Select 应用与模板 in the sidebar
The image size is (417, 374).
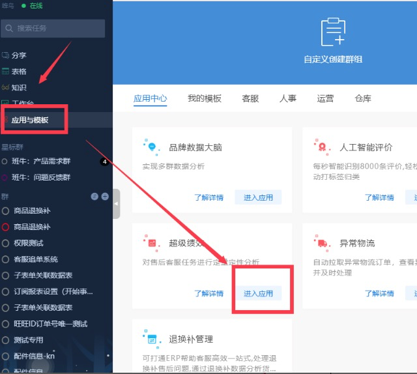[x=30, y=120]
